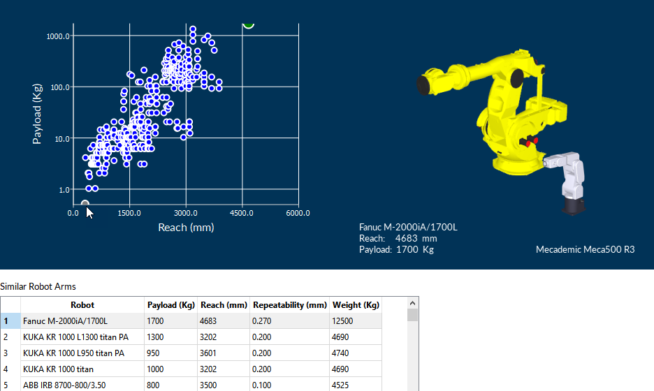Sort table by the Robot column header
654x391 pixels.
coord(82,305)
